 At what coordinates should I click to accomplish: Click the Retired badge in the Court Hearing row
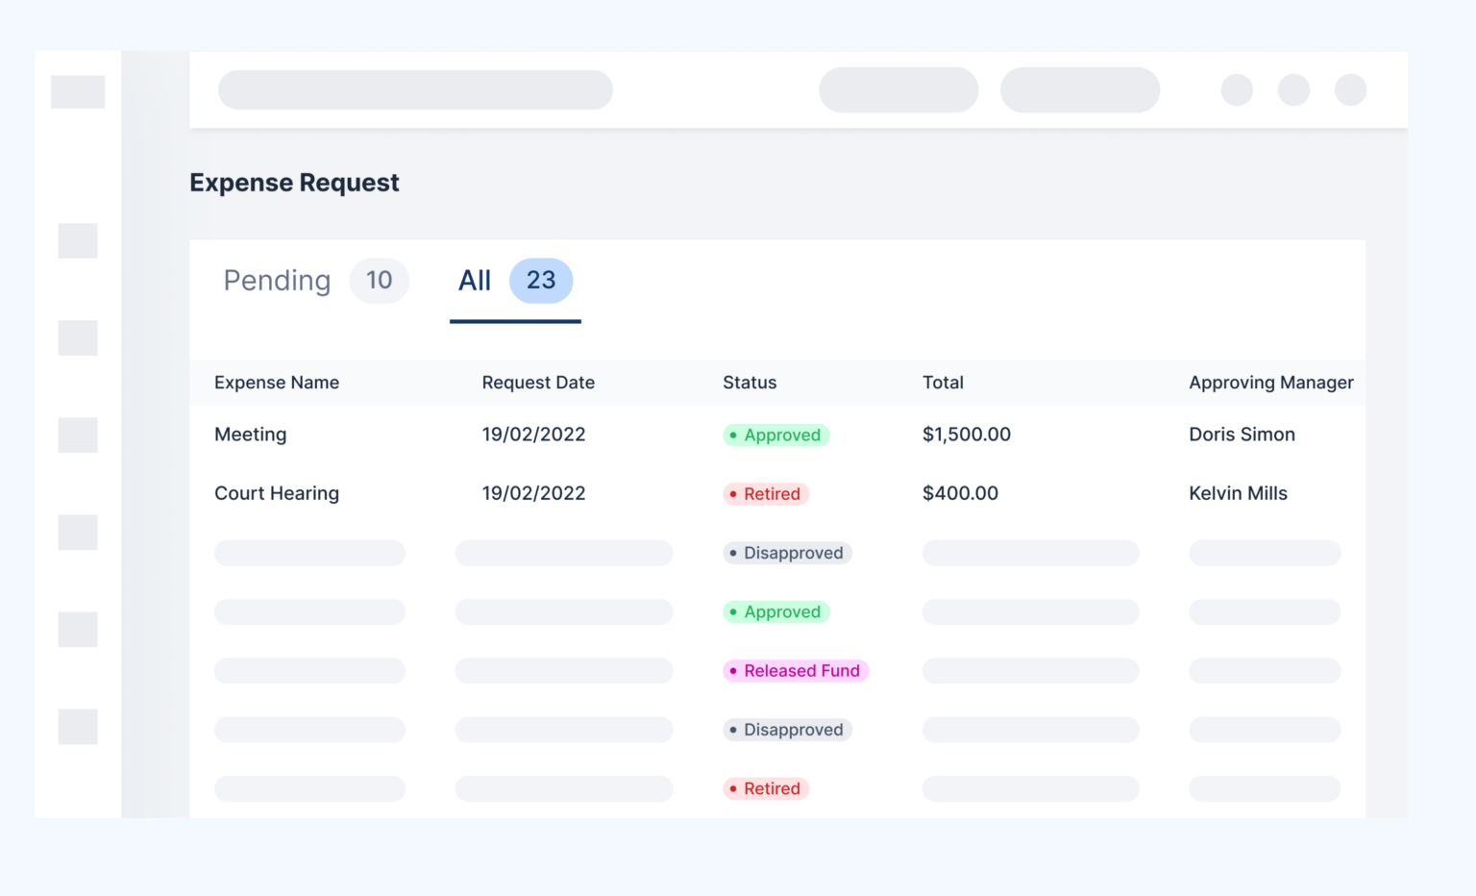766,494
